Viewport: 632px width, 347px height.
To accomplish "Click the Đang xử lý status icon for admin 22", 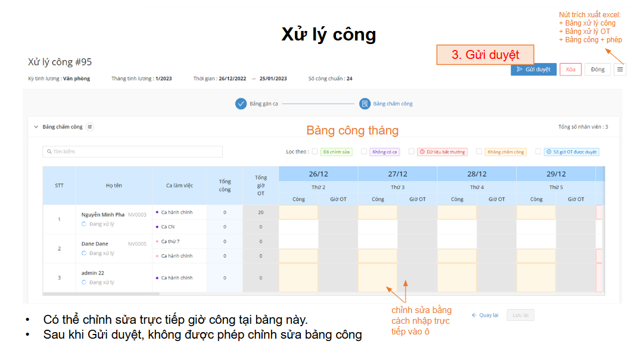I will click(x=84, y=283).
